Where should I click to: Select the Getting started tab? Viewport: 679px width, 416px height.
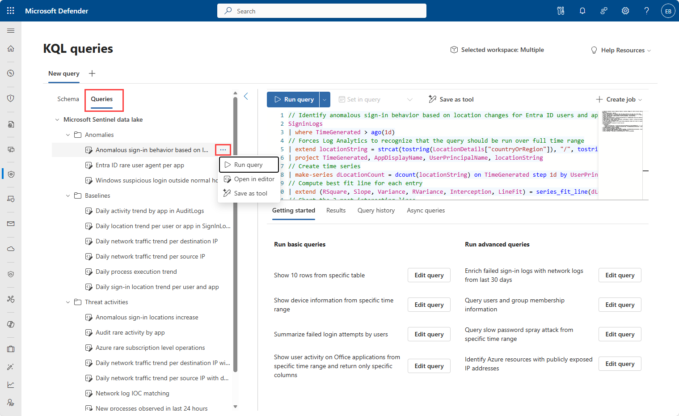[294, 210]
